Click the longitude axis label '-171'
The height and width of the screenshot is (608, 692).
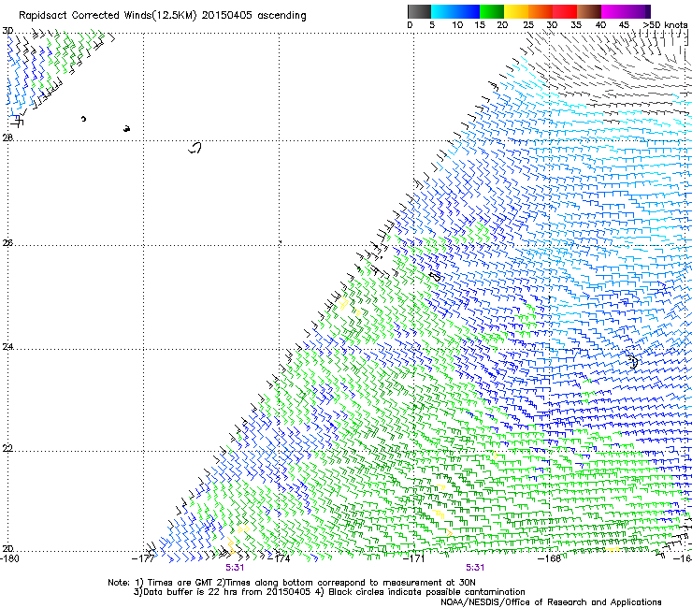point(414,558)
